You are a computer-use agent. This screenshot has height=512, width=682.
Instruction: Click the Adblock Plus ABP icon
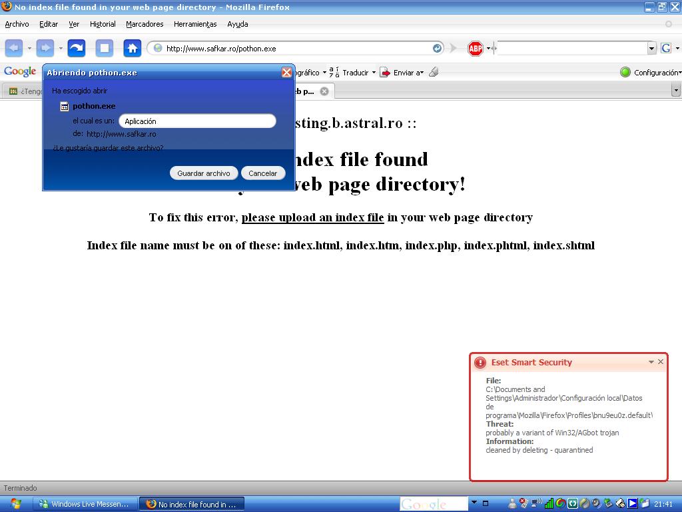pyautogui.click(x=476, y=48)
